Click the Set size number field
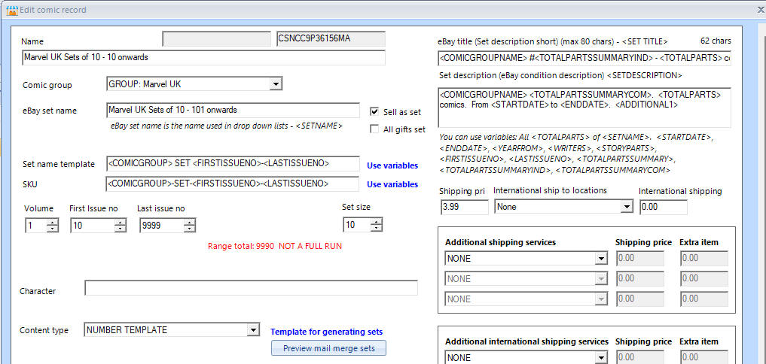This screenshot has height=364, width=766. (x=358, y=225)
